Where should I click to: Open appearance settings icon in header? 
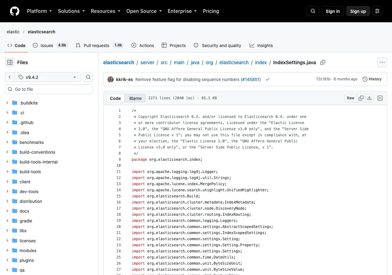coord(377,11)
